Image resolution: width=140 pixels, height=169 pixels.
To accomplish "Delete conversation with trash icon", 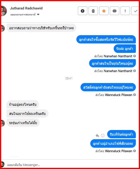I will pyautogui.click(x=93, y=11).
